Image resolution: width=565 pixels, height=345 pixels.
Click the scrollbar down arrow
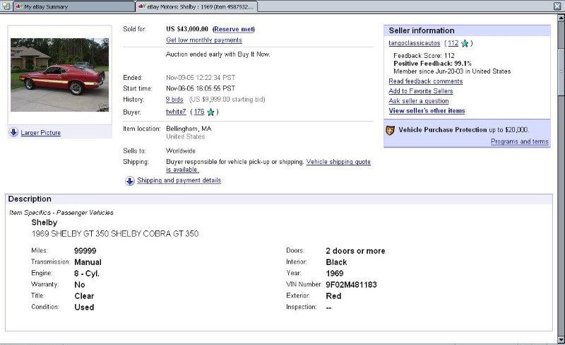pyautogui.click(x=561, y=339)
